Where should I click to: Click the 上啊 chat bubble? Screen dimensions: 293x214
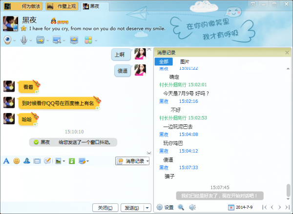pyautogui.click(x=121, y=55)
